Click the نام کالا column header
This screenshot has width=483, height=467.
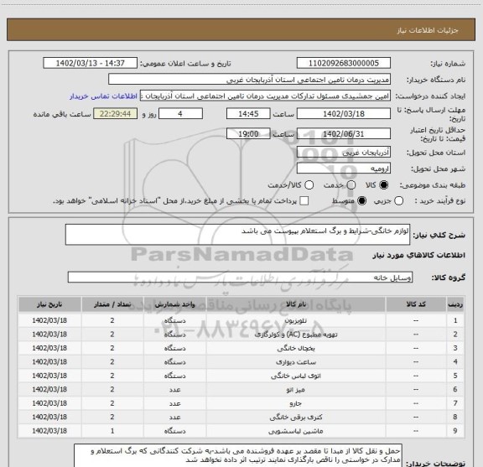tap(296, 304)
